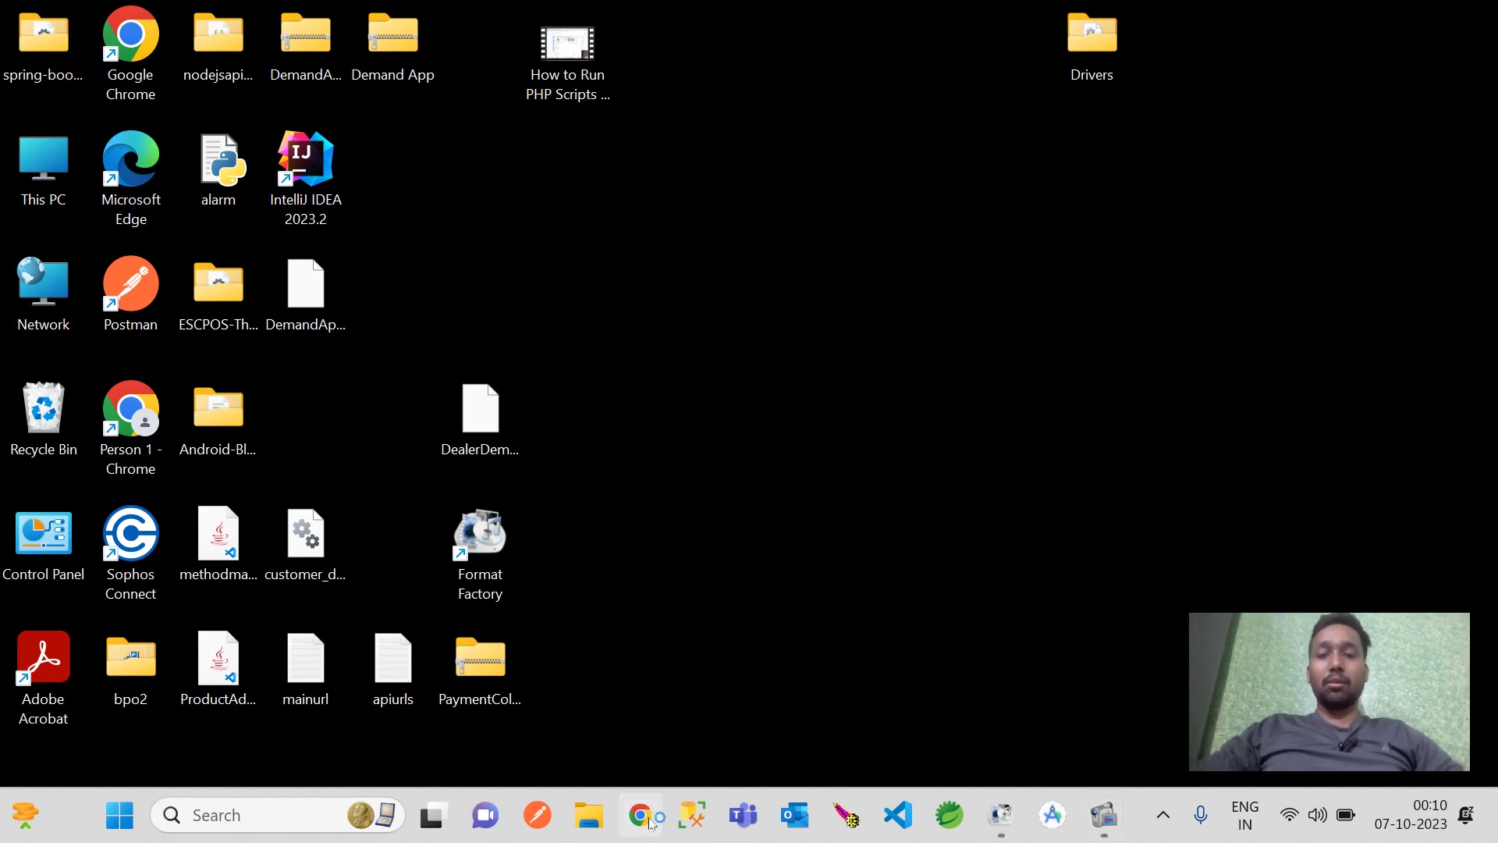Select the Android-Bl... folder
The image size is (1498, 843).
[x=218, y=421]
